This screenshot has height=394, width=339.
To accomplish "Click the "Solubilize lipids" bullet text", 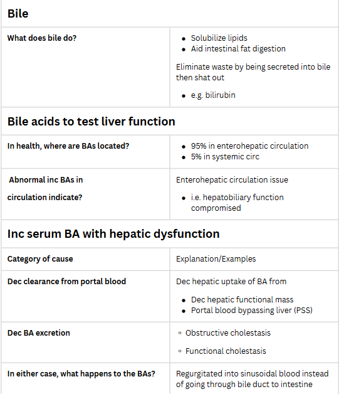I will (219, 38).
